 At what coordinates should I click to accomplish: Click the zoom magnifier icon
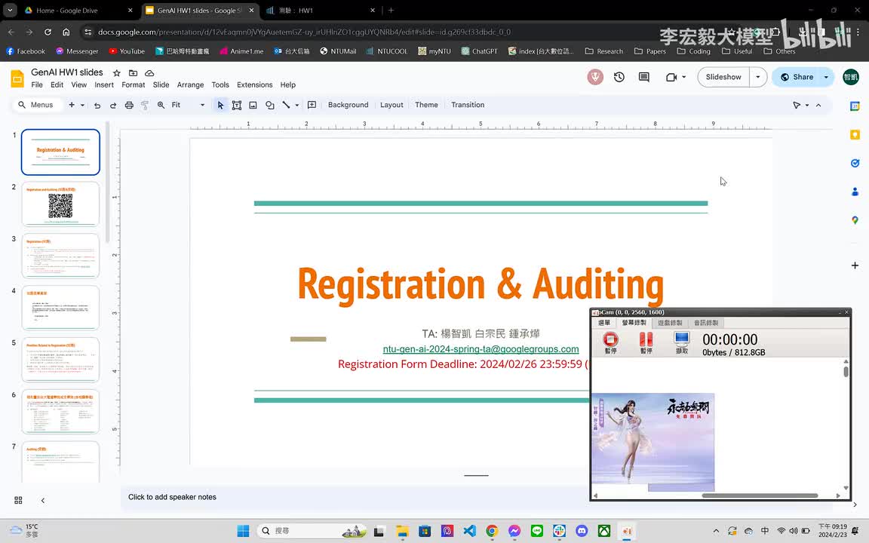coord(161,105)
